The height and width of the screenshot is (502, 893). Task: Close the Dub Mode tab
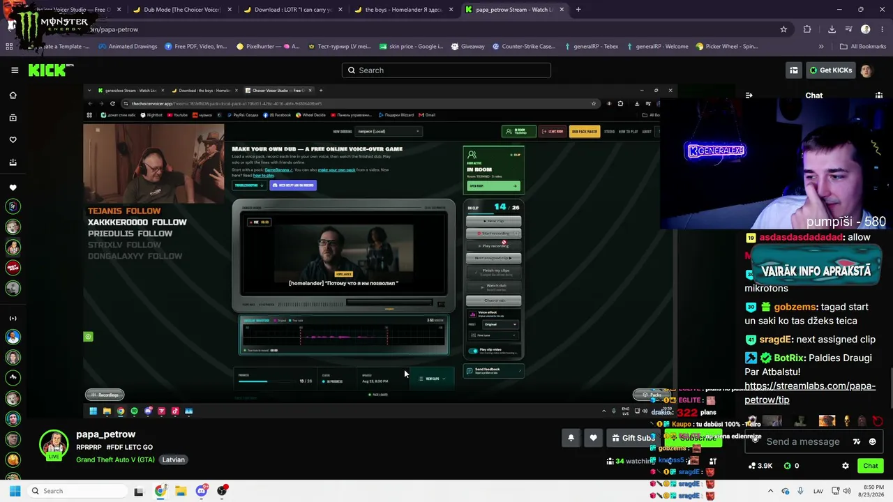point(230,10)
